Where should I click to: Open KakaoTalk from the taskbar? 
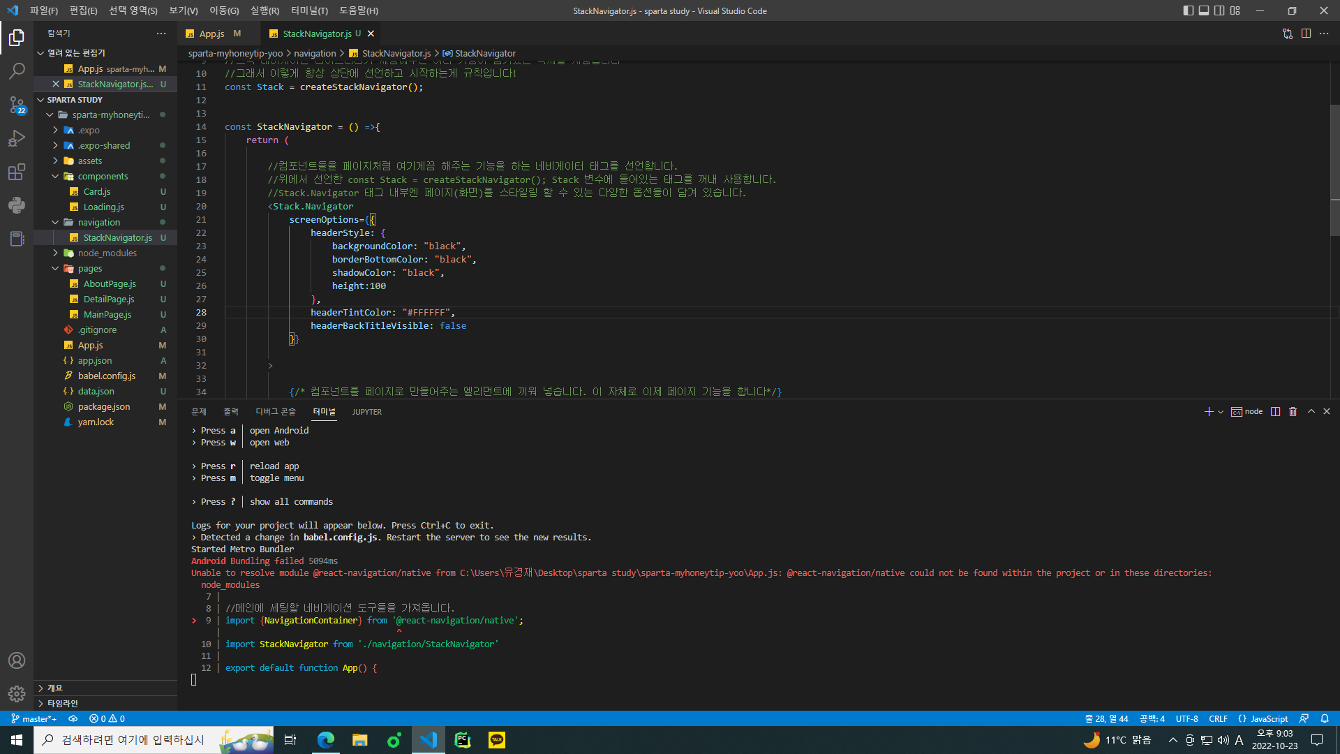pyautogui.click(x=497, y=740)
